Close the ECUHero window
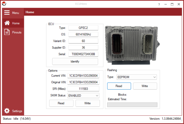The image size is (184, 124). point(179,4)
